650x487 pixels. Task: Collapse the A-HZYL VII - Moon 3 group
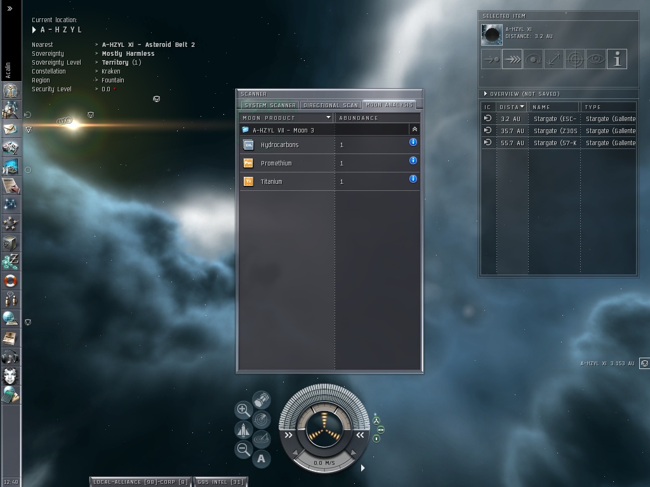(415, 129)
